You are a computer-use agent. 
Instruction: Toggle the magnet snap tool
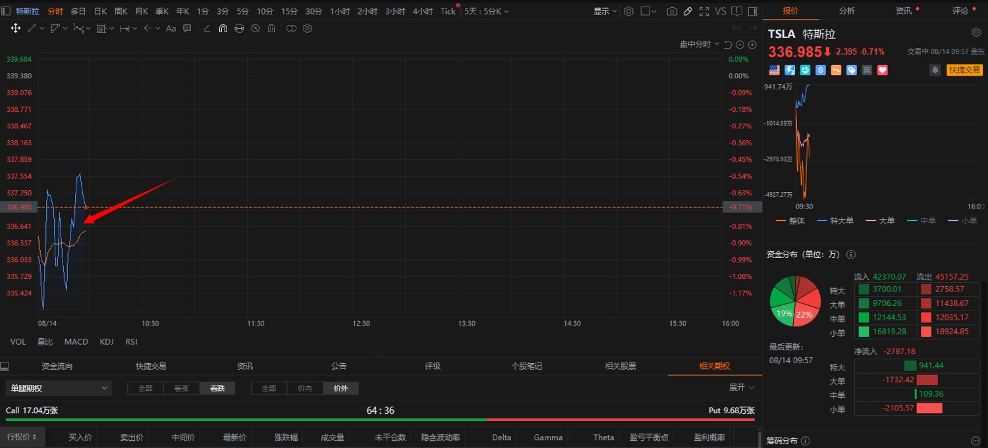[223, 28]
